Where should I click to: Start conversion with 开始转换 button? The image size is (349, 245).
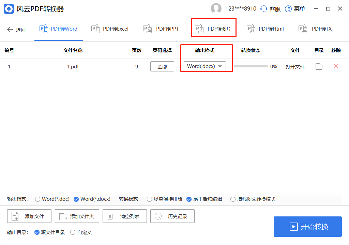308,227
